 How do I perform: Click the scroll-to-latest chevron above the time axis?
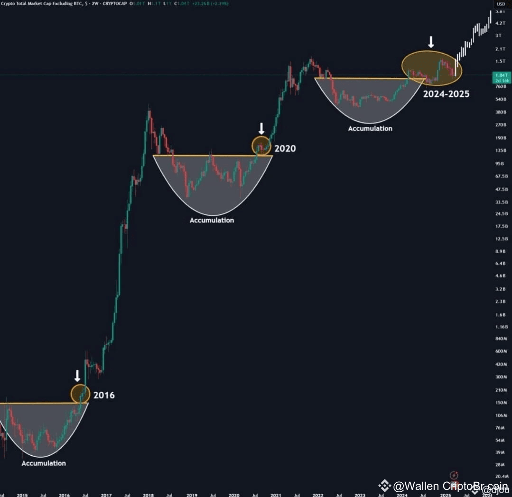pos(475,492)
